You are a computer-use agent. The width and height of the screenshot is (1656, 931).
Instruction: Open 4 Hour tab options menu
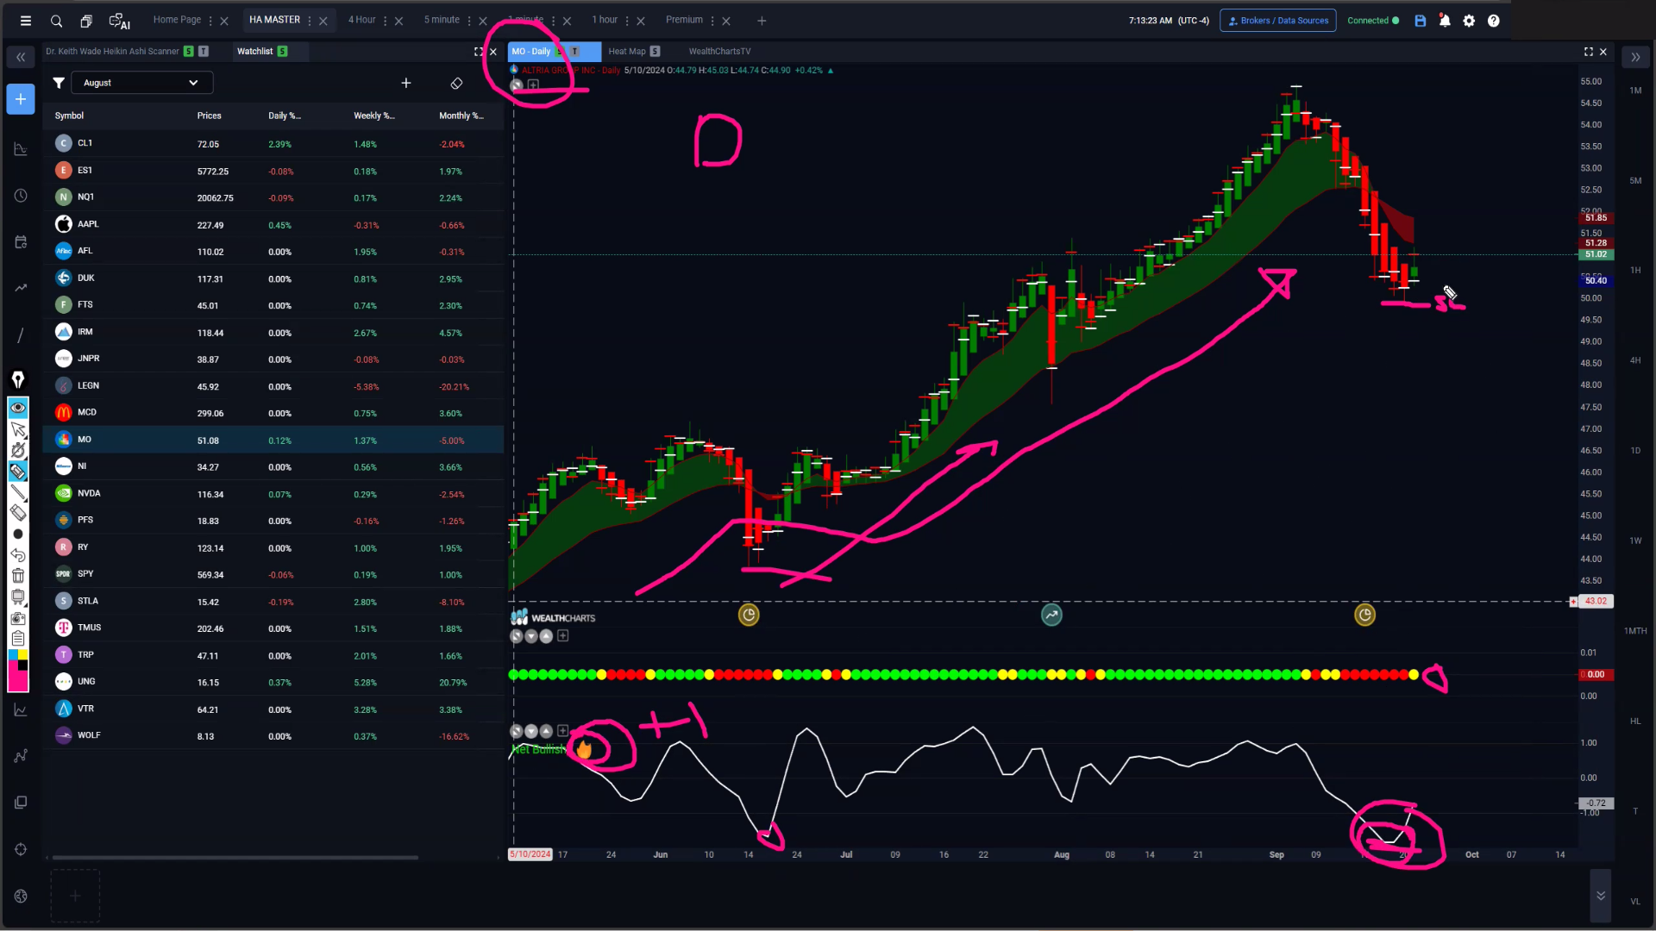coord(385,21)
